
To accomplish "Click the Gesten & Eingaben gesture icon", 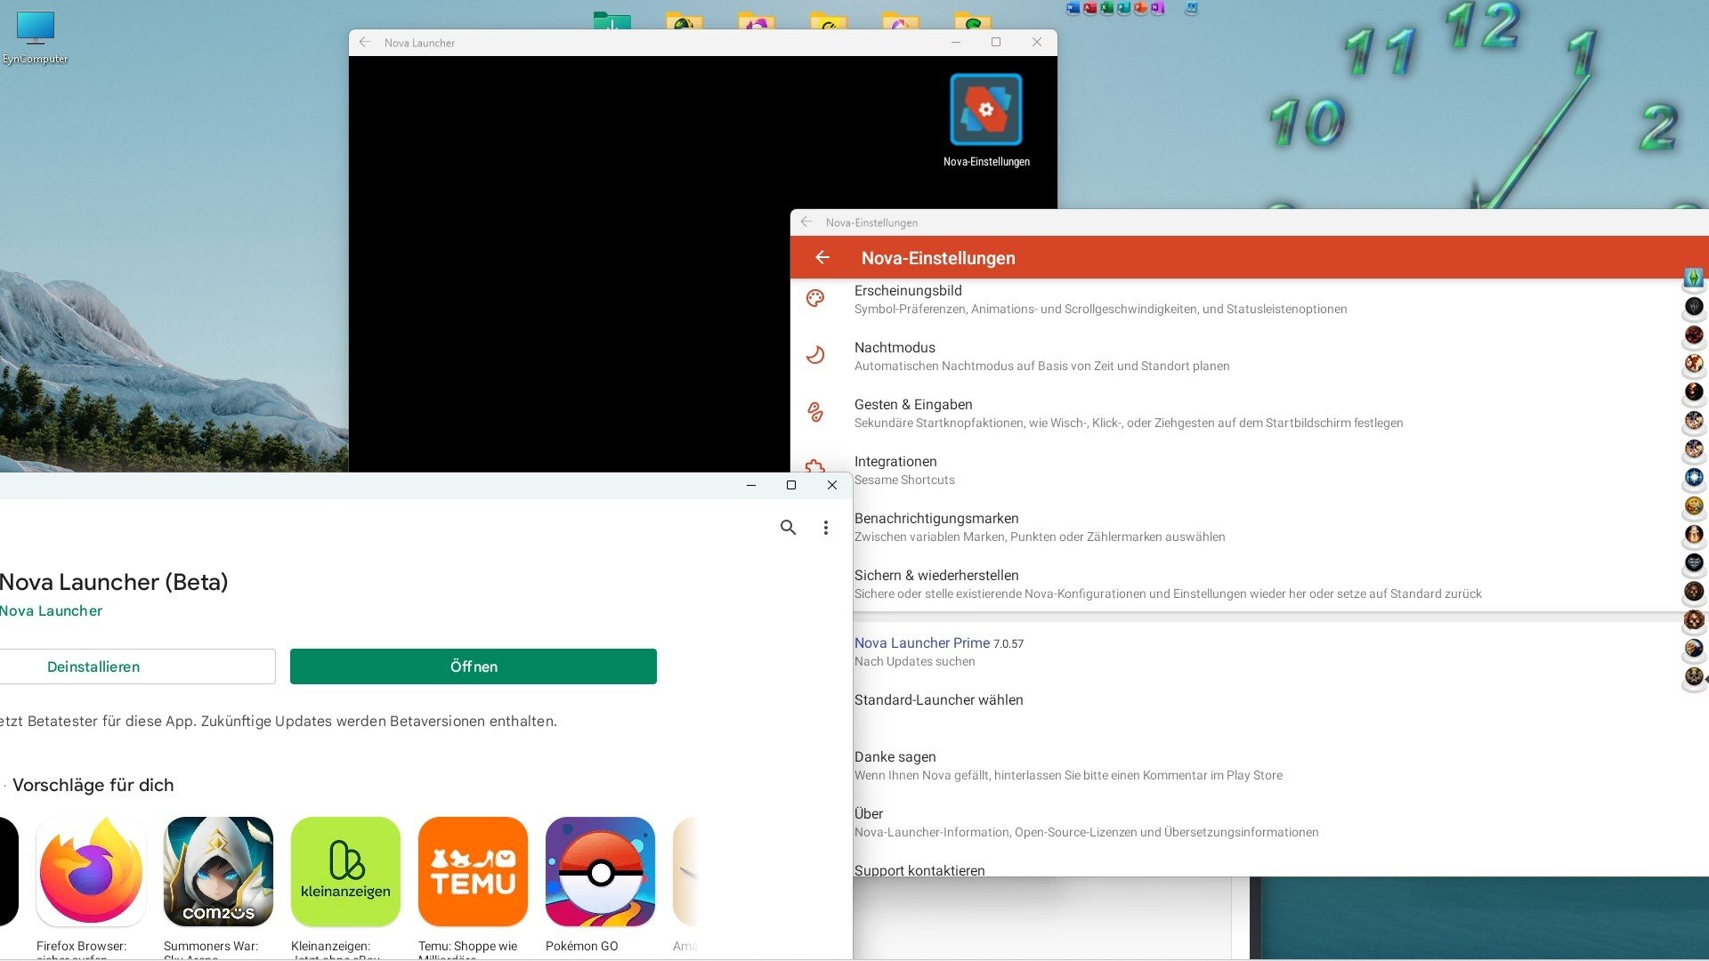I will 815,412.
